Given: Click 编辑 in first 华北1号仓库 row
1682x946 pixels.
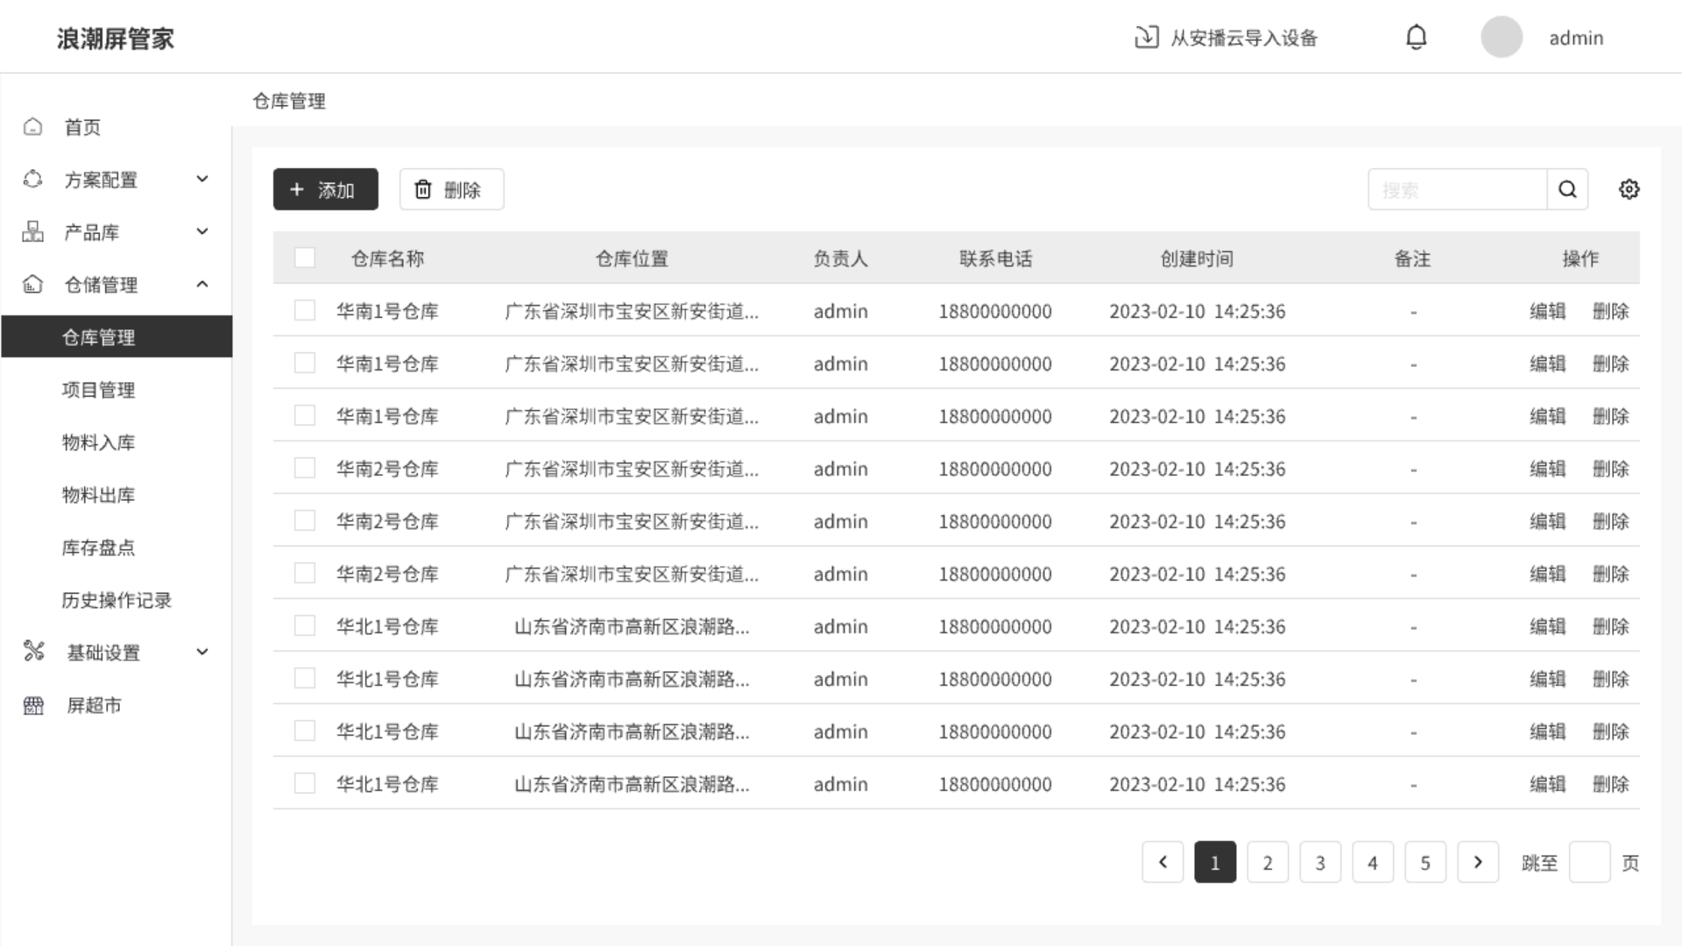Looking at the screenshot, I should click(x=1547, y=626).
